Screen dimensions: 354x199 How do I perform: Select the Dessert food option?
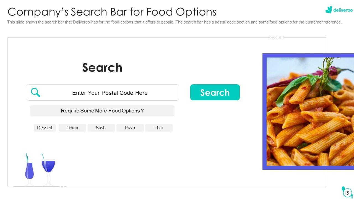(45, 128)
